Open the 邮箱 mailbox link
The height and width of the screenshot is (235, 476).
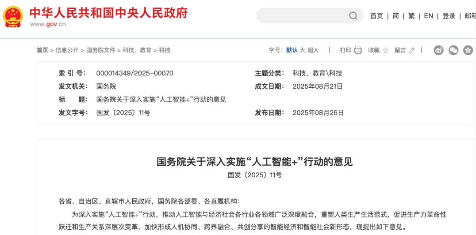470,16
